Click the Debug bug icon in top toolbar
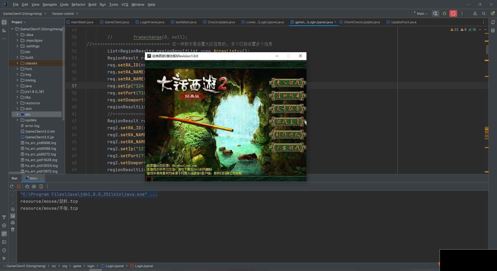This screenshot has height=271, width=497. [x=444, y=13]
